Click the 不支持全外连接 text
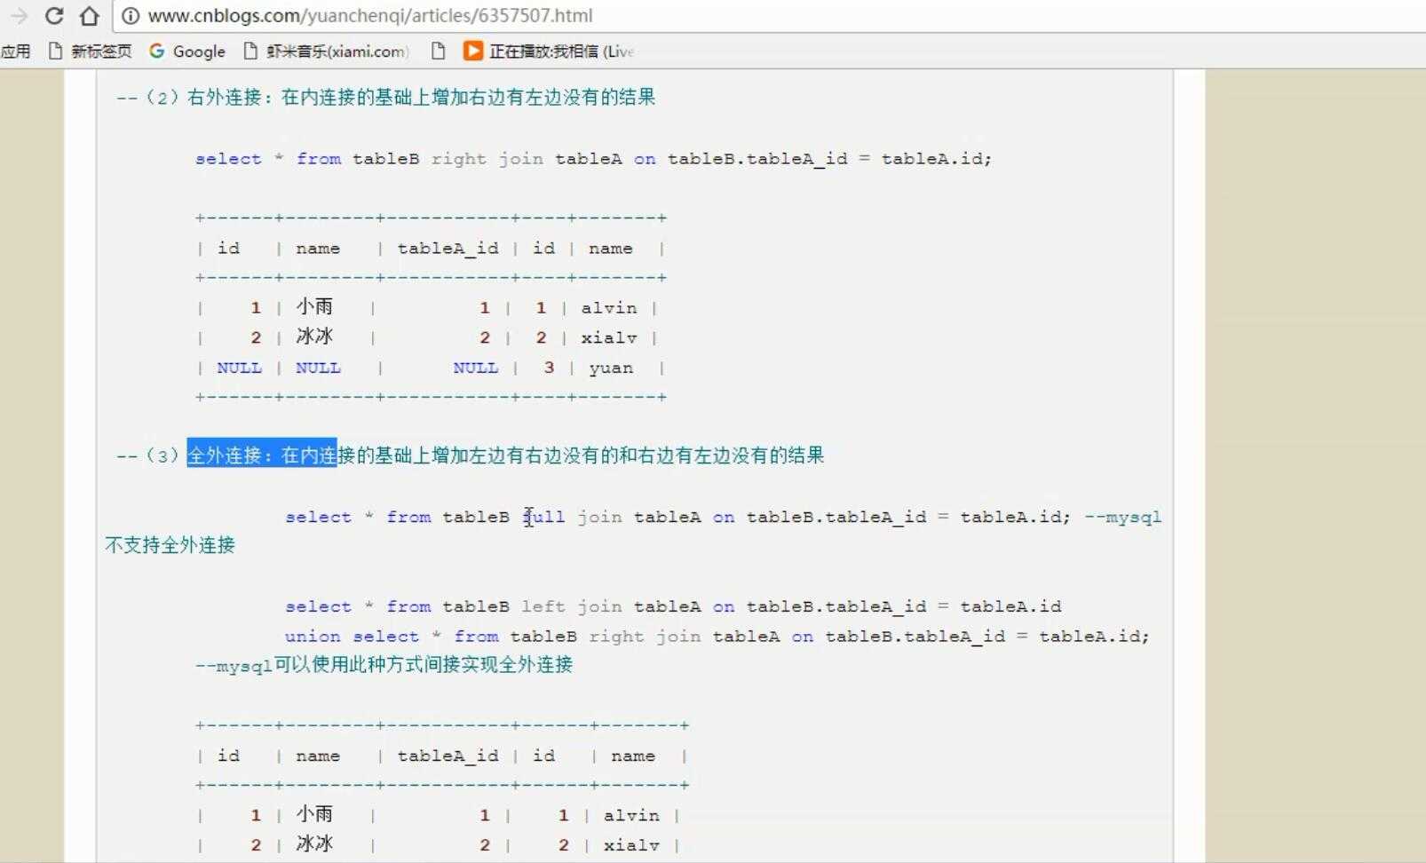Screen dimensions: 1426x863 click(x=170, y=545)
